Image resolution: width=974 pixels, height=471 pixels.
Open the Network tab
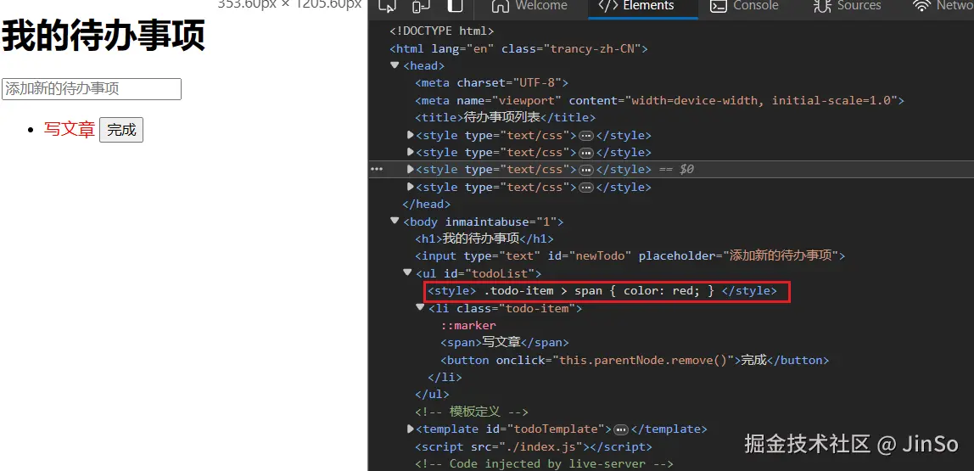coord(943,6)
